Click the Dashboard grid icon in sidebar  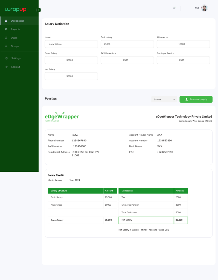(6, 21)
